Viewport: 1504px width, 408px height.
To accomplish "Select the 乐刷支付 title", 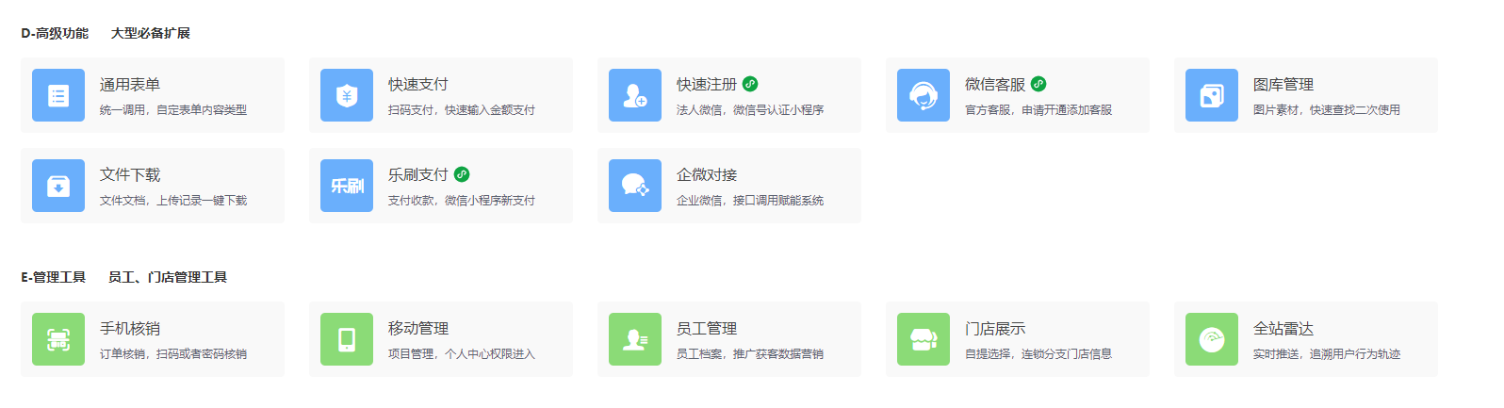I will pyautogui.click(x=418, y=174).
